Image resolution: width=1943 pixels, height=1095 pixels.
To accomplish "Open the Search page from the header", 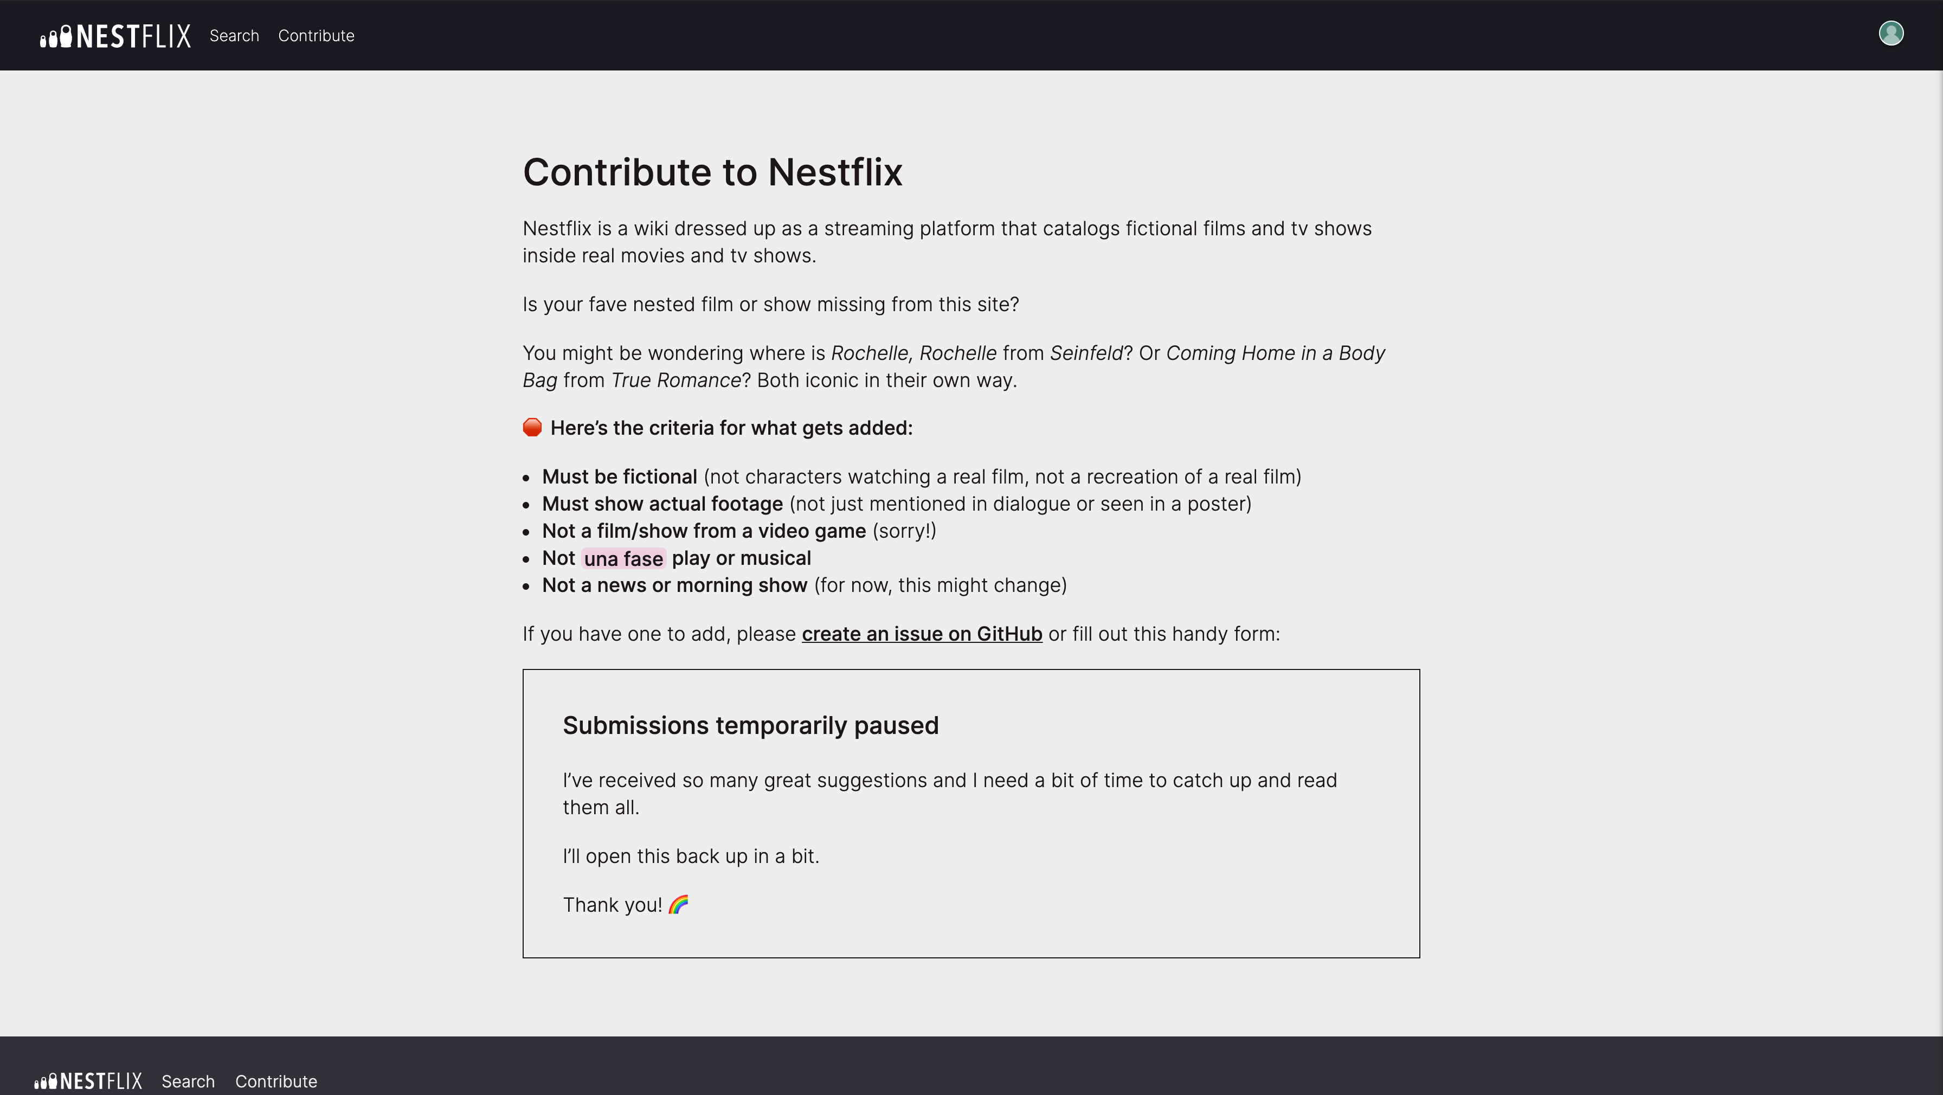I will [234, 35].
